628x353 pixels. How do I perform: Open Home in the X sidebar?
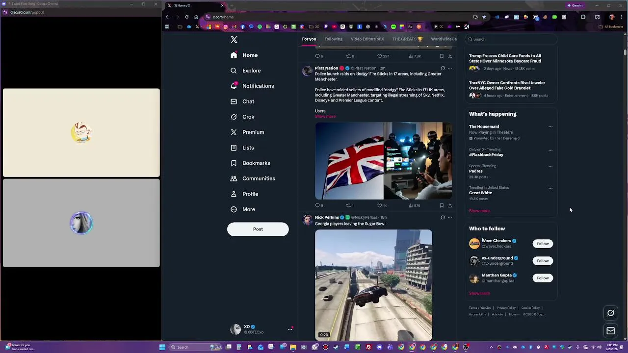tap(244, 55)
